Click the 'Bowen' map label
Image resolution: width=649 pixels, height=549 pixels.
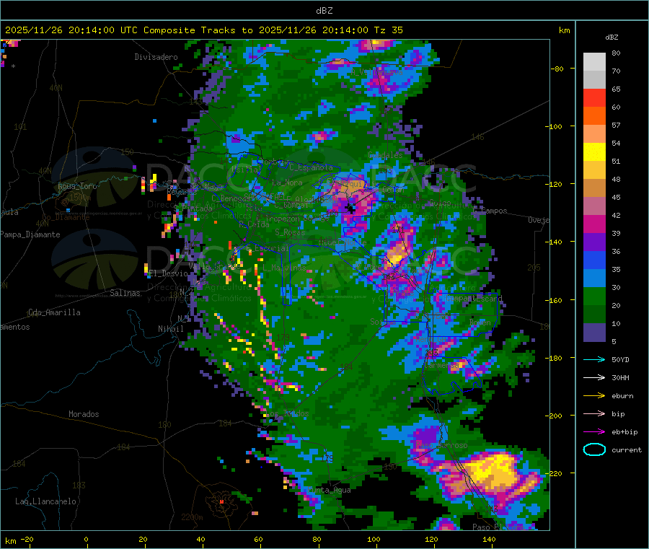point(480,322)
